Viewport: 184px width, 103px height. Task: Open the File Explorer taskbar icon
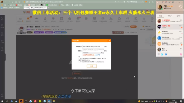click(x=54, y=101)
